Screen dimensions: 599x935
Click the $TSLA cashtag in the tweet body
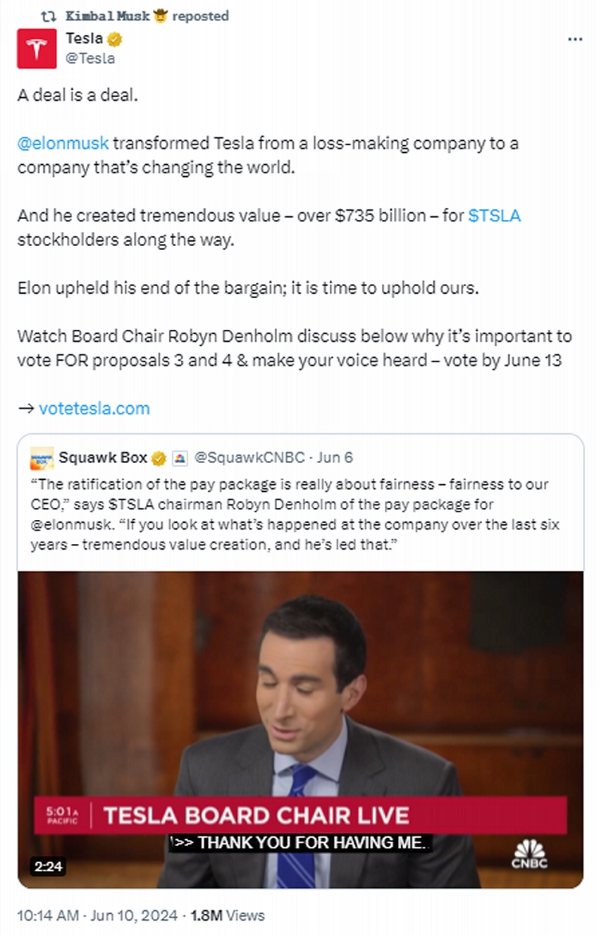point(494,216)
